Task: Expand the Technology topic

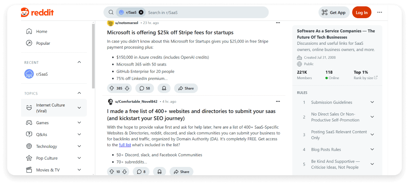Action: click(79, 146)
